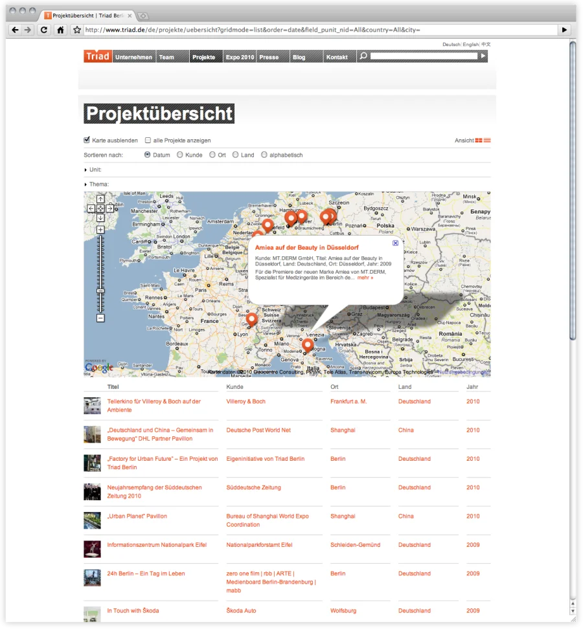The height and width of the screenshot is (631, 583).
Task: Choose 'alphabetisch' sorting option
Action: pyautogui.click(x=264, y=155)
